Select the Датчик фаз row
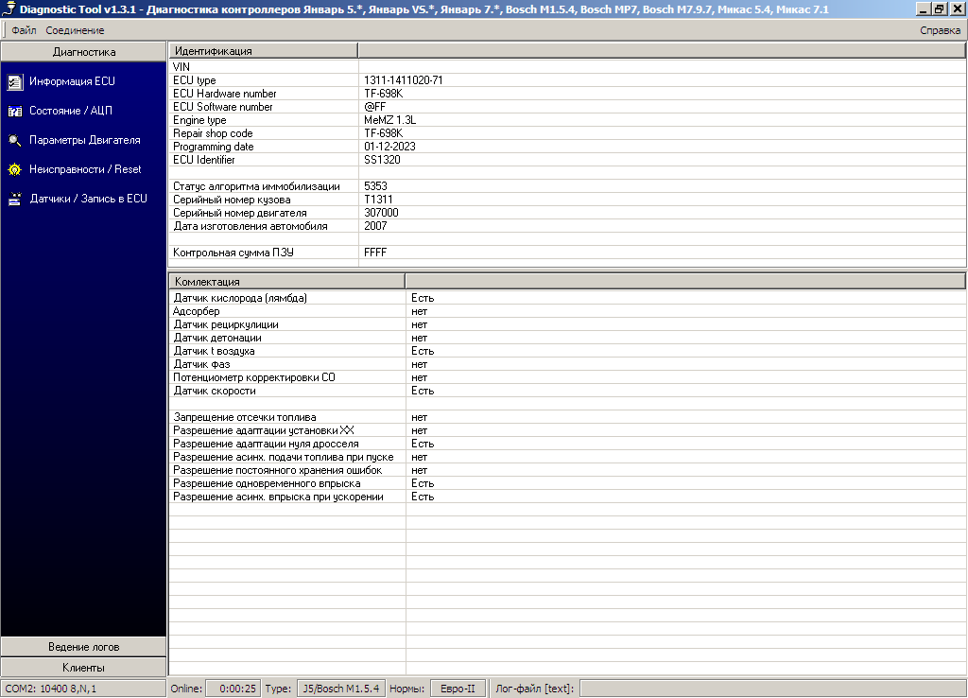Image resolution: width=968 pixels, height=698 pixels. 567,364
